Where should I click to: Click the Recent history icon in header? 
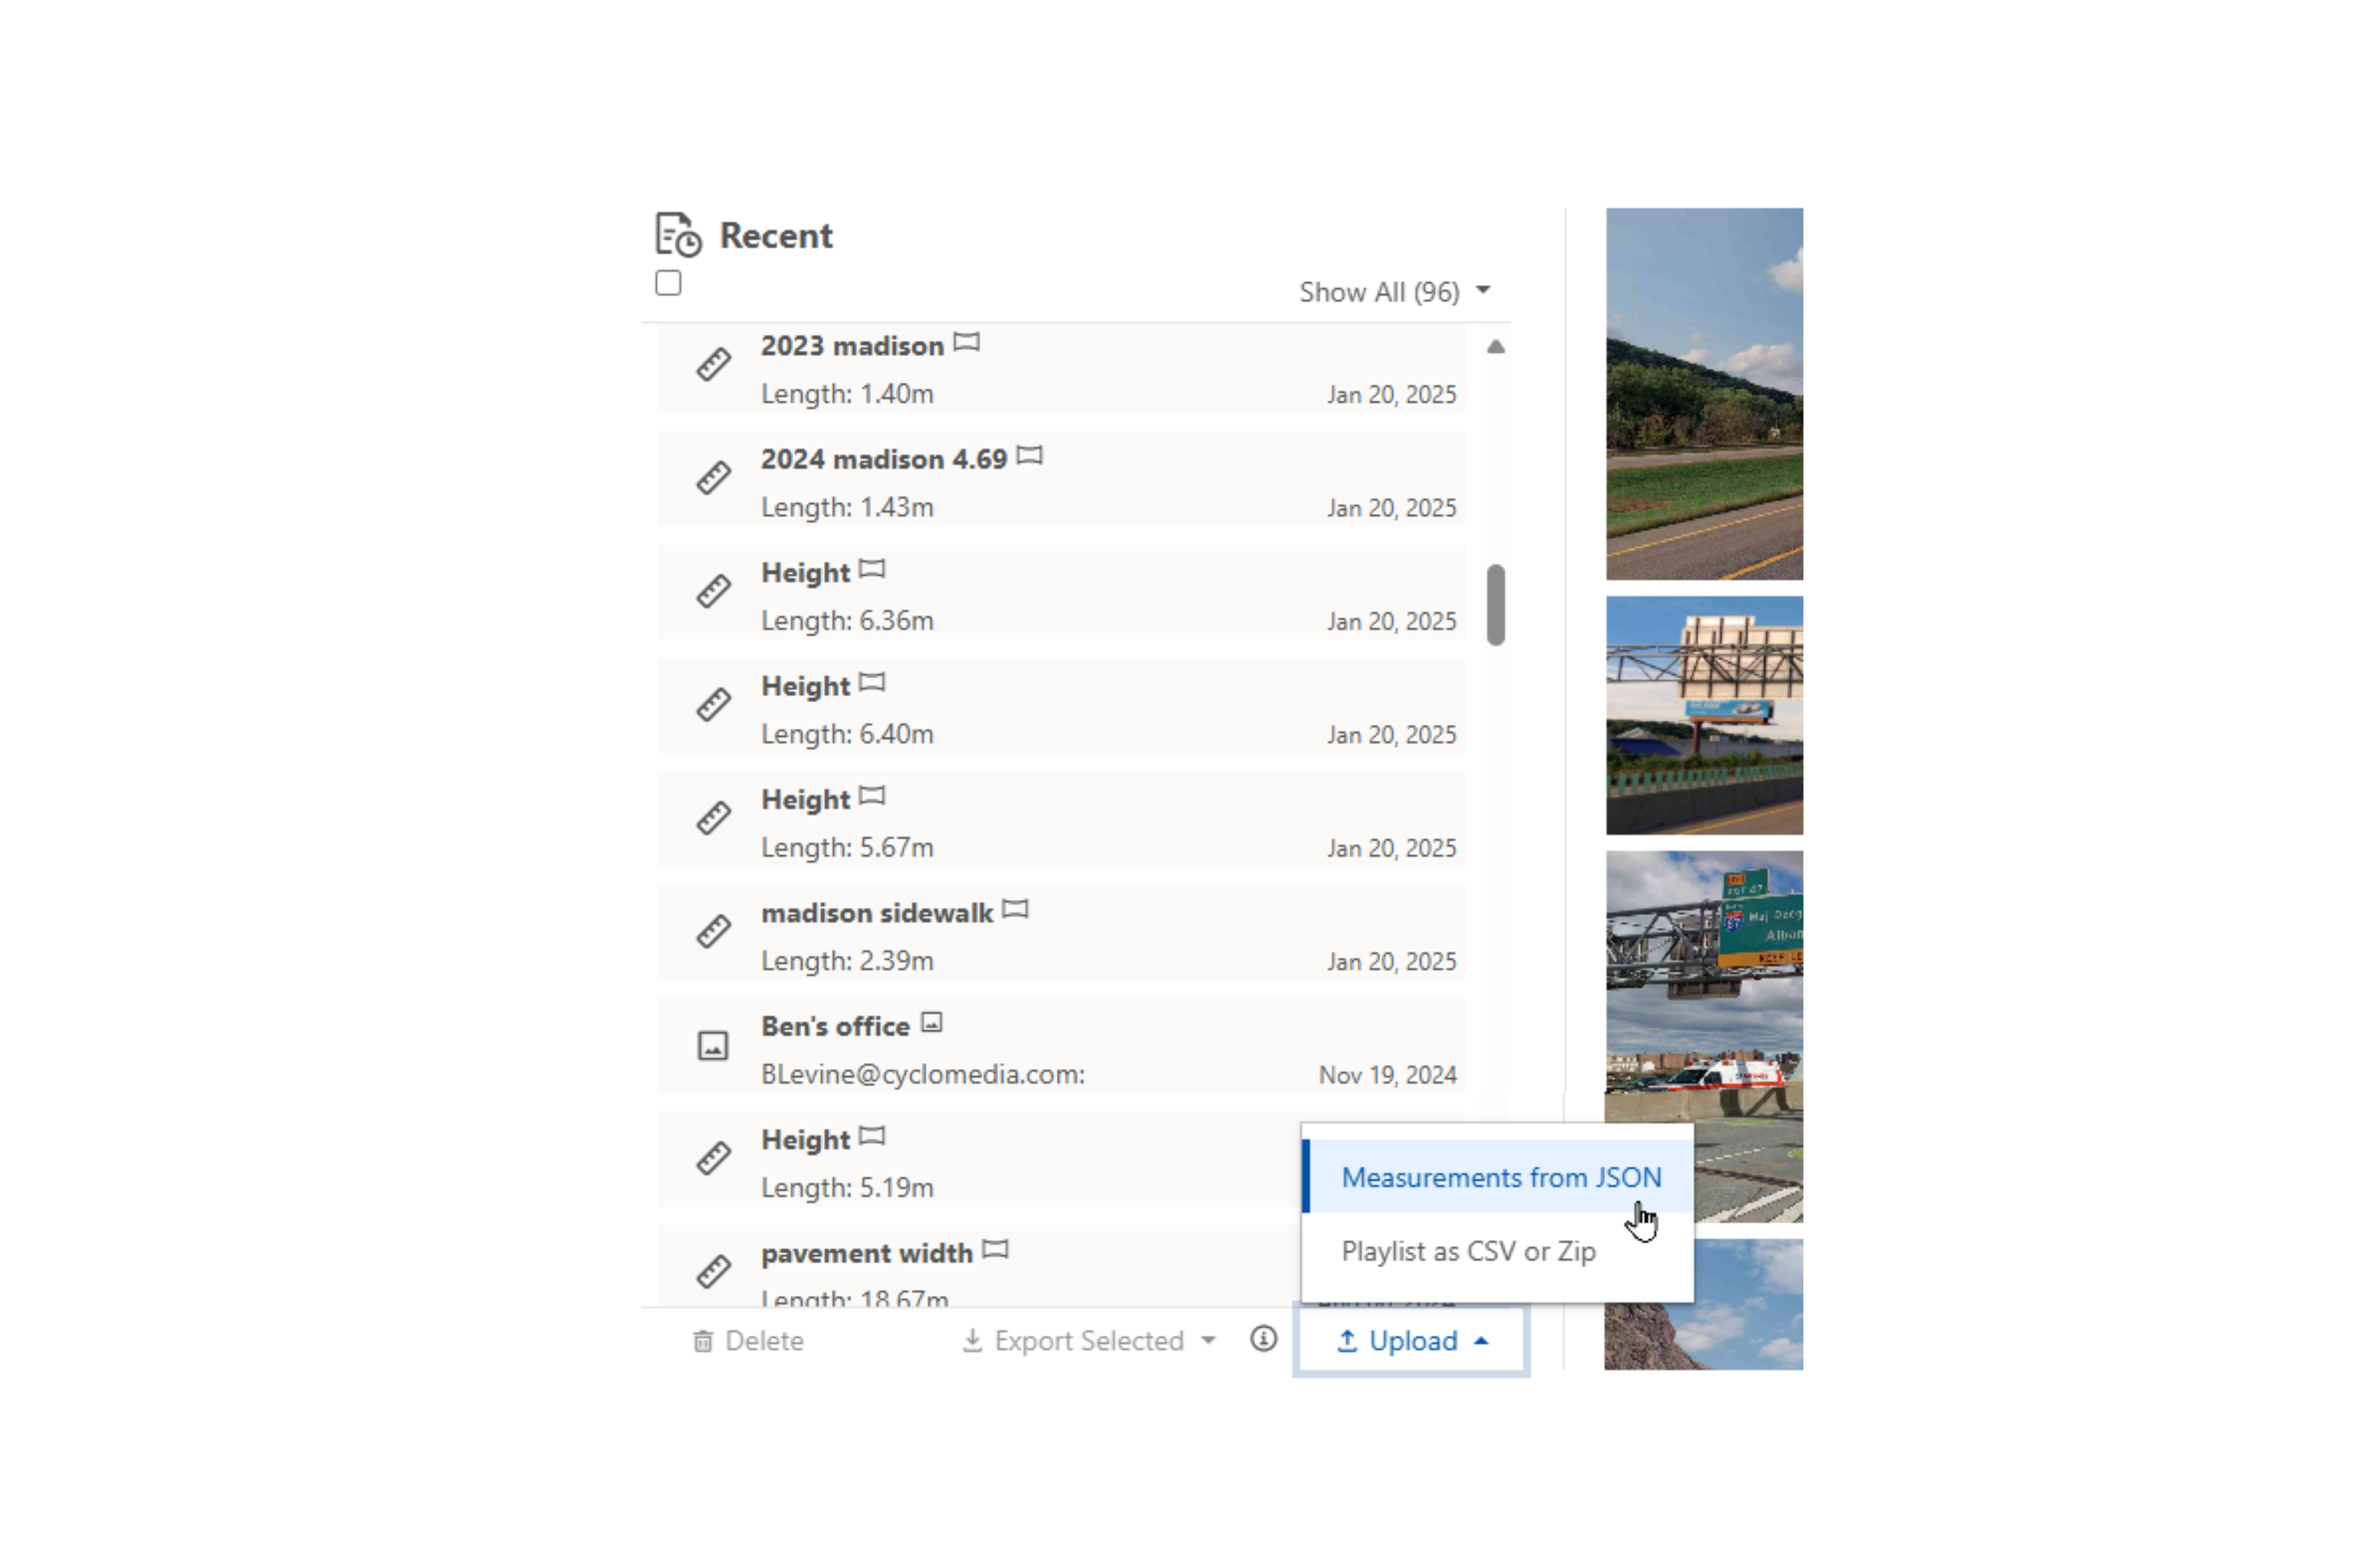coord(678,235)
